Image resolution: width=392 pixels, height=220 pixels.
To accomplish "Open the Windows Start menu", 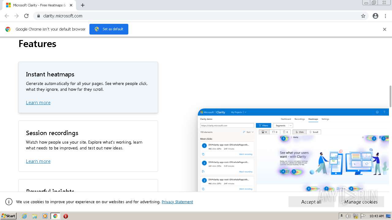I will [9, 216].
